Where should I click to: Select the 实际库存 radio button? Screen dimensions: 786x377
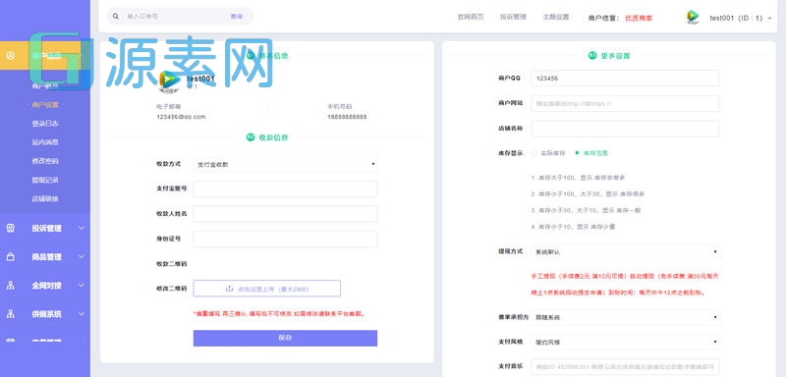[x=534, y=153]
